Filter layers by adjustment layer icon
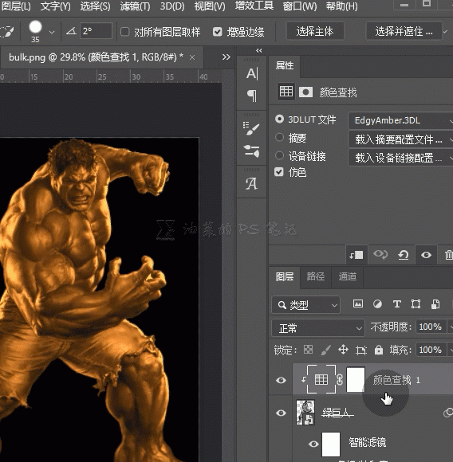Screen dimensions: 453x462 point(377,303)
